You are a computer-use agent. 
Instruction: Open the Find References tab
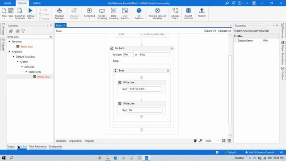click(38, 147)
